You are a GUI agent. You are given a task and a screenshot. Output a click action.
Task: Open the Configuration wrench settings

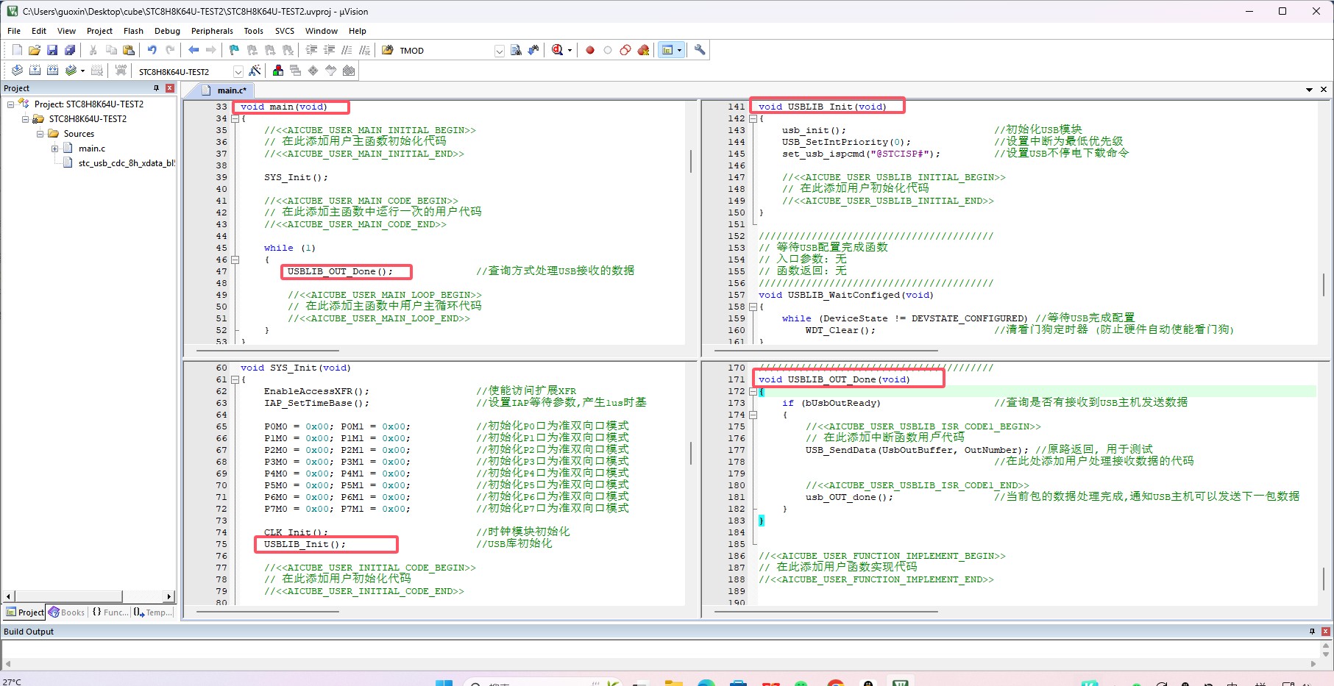(x=700, y=50)
